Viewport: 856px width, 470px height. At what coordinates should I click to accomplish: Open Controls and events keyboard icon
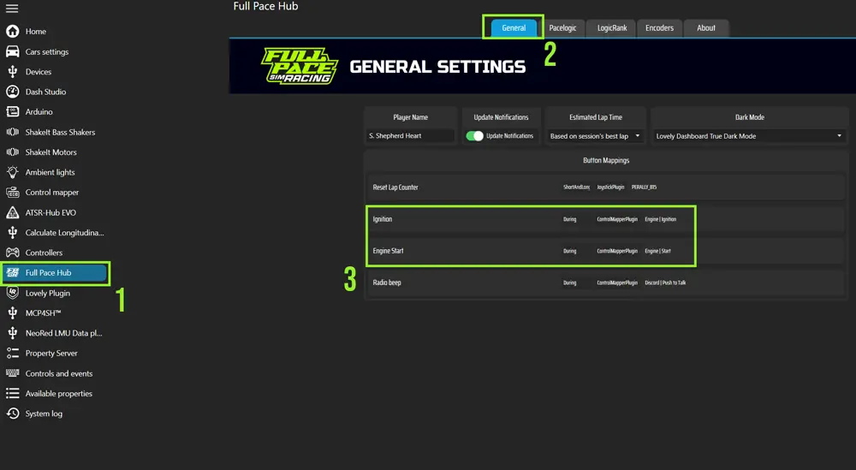[13, 373]
